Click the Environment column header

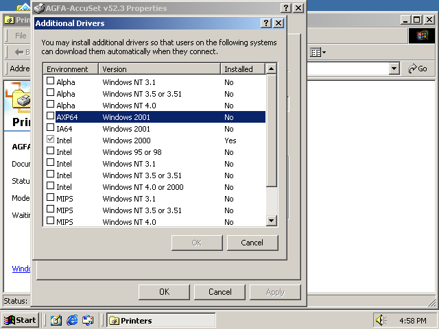tap(71, 69)
